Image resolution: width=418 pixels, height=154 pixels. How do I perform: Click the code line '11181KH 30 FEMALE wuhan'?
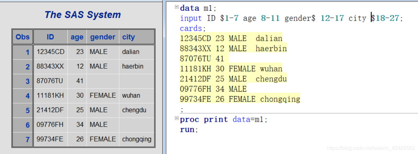point(231,69)
